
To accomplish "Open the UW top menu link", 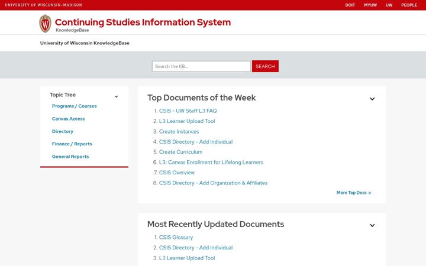I will coord(389,5).
